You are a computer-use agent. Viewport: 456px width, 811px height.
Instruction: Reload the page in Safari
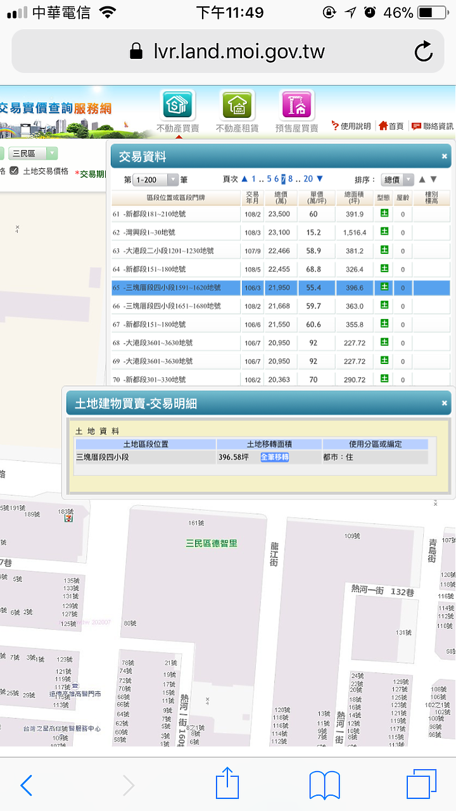423,51
